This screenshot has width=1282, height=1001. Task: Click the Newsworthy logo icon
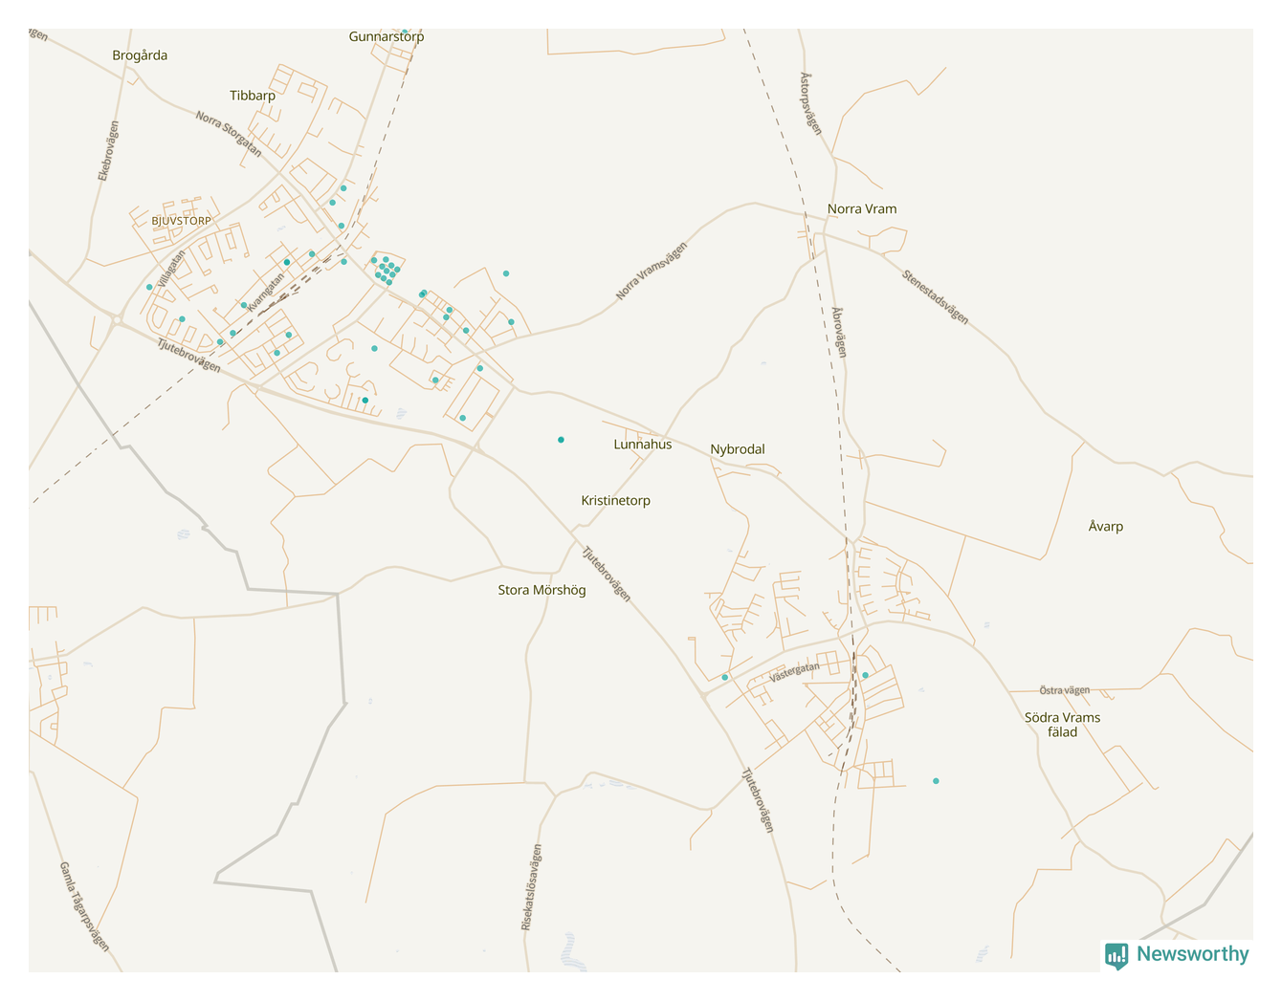(1116, 955)
